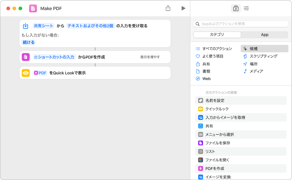This screenshot has width=292, height=180.
Task: Click the compass icon for Web
Action: [x=198, y=79]
